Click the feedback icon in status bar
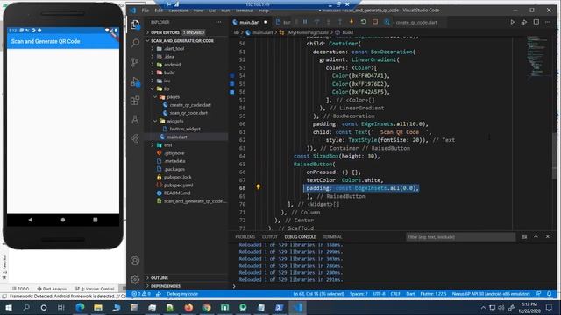The image size is (561, 315). [x=538, y=294]
